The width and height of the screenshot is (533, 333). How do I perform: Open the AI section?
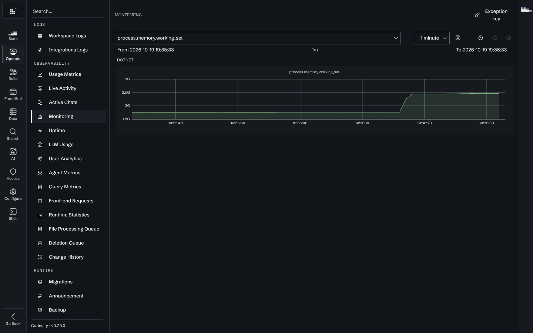(x=13, y=155)
